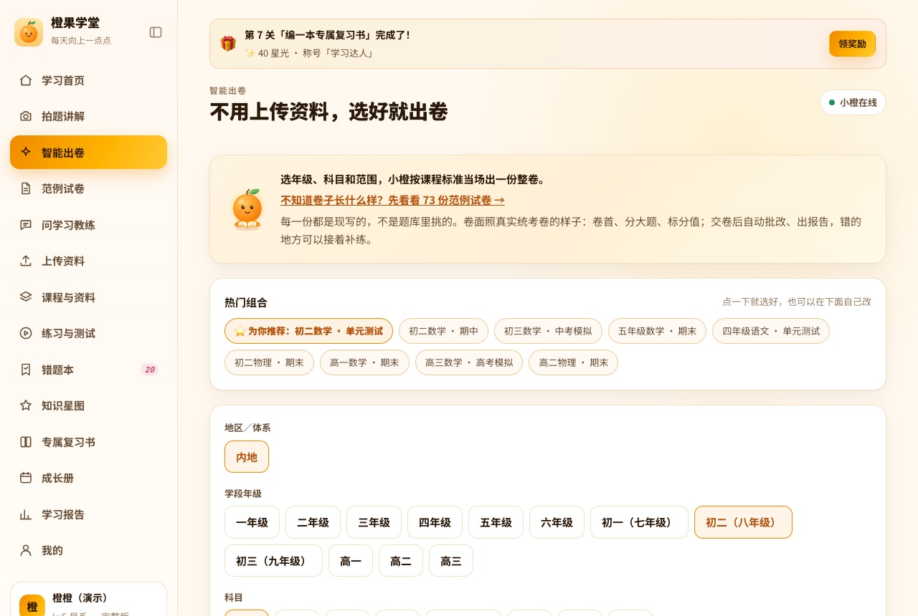Pick the 初二数学 · 期中 combo
This screenshot has height=616, width=918.
tap(443, 331)
